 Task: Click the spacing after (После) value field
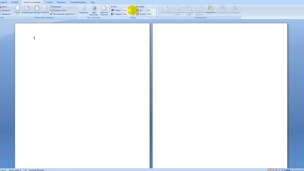151,14
